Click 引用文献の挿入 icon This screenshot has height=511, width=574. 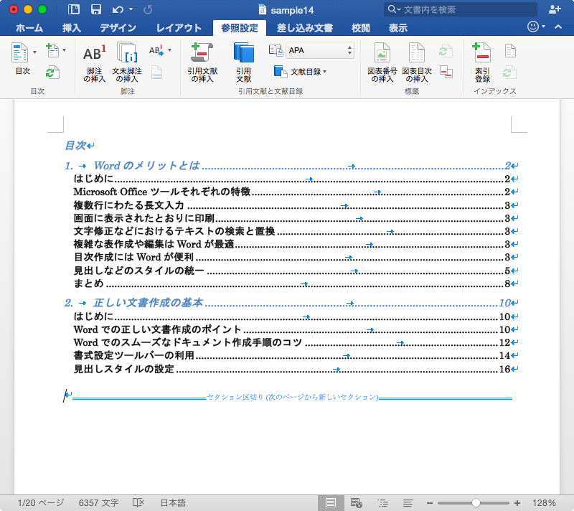202,62
